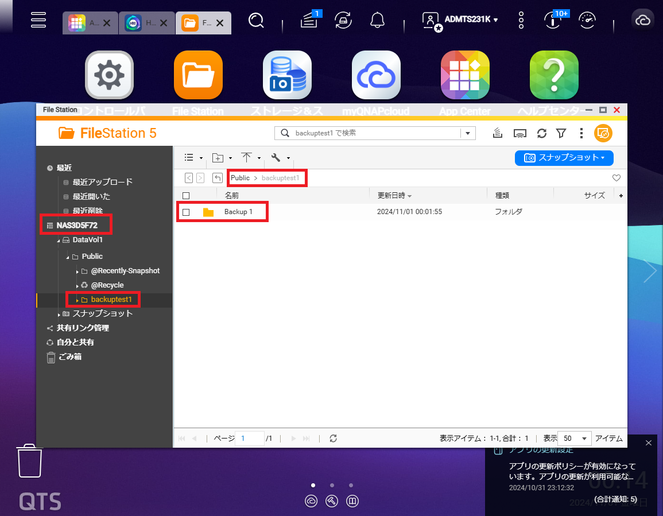This screenshot has height=516, width=663.
Task: Sort by the 名前 column header
Action: pyautogui.click(x=232, y=195)
